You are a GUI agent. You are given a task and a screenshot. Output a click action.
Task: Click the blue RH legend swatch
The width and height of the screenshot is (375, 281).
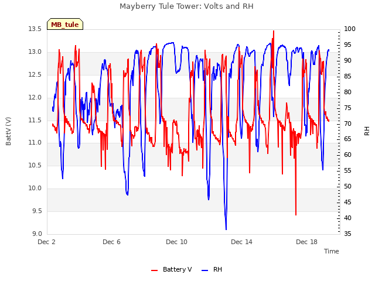[x=205, y=270]
